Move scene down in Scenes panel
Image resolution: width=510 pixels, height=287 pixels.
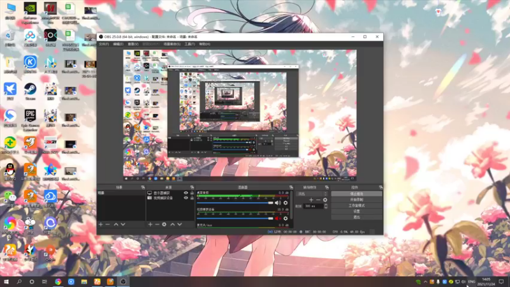[x=123, y=224]
